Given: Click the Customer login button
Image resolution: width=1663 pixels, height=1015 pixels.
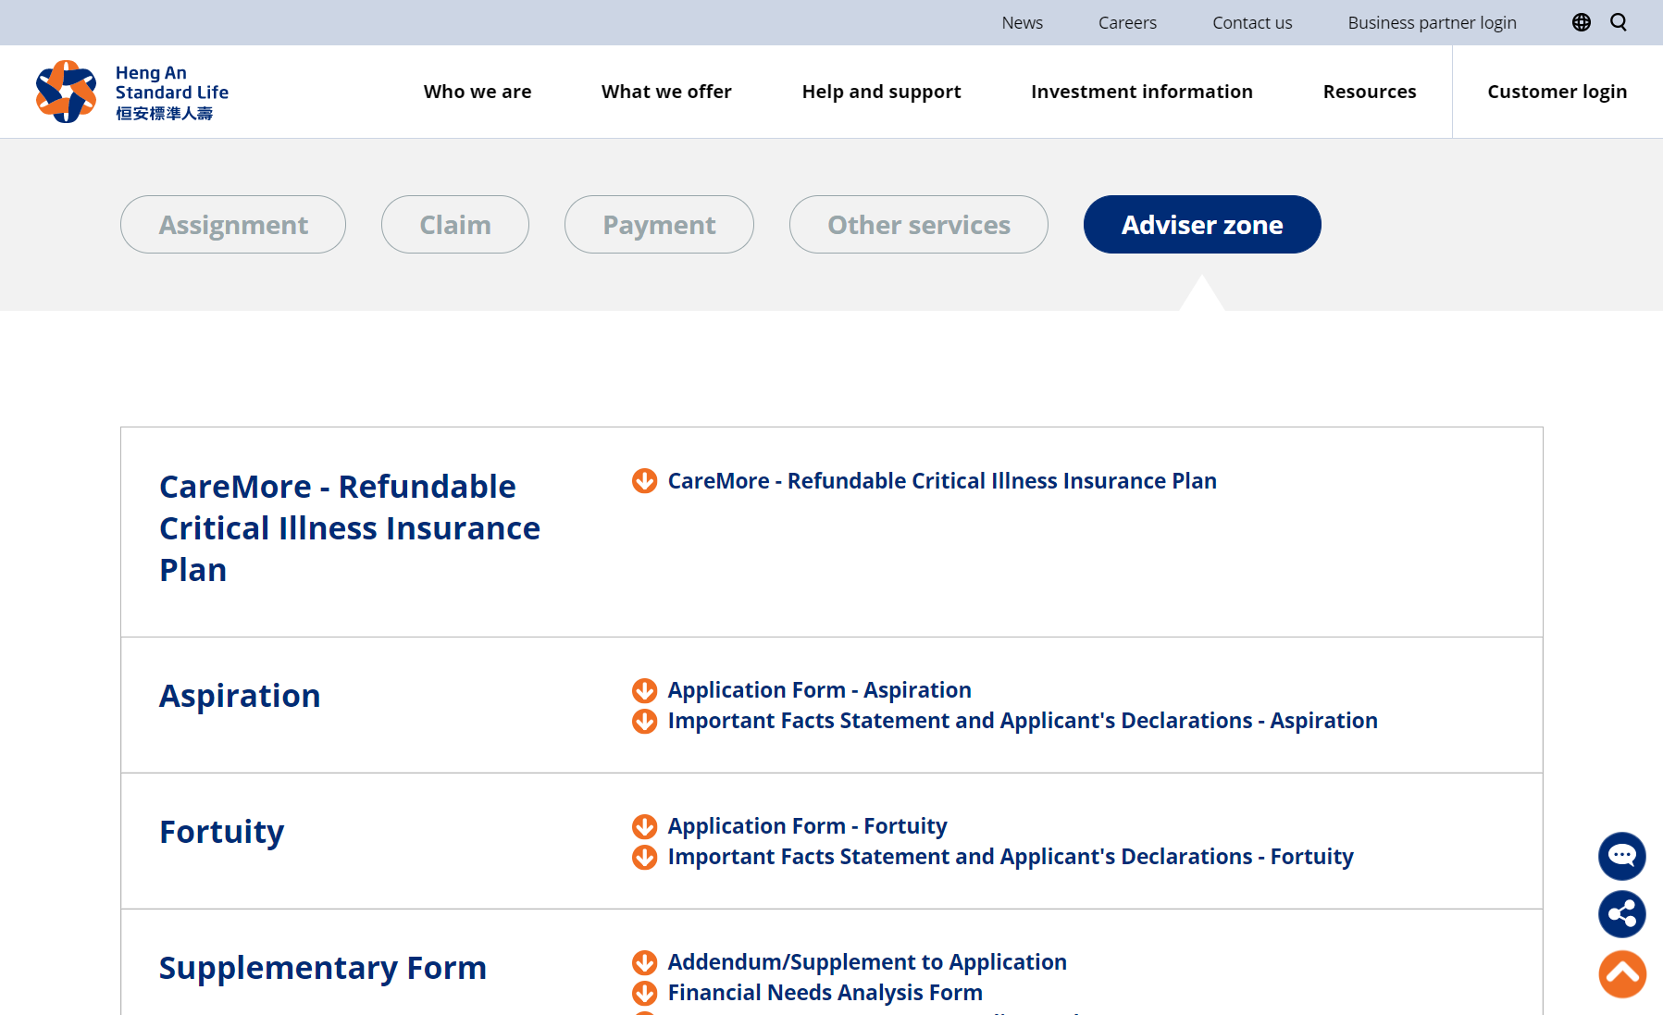Looking at the screenshot, I should [1557, 92].
